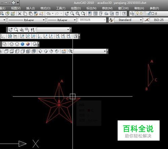The image size is (168, 149).
Task: Click the Zoom Previous icon
Action: pos(83,14)
